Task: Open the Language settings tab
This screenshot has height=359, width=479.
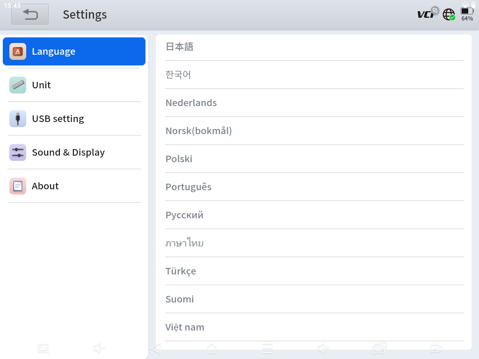Action: pos(74,51)
